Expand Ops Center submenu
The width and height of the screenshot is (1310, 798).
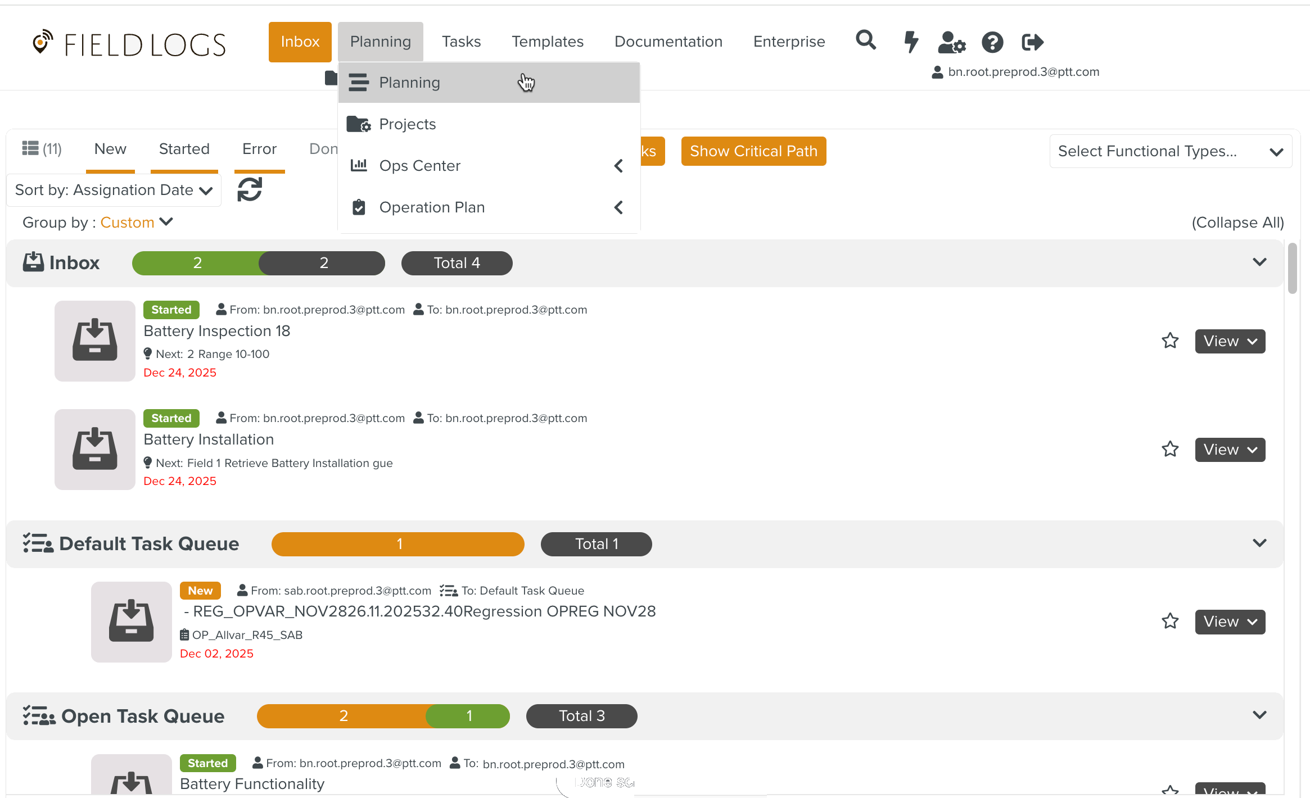[x=419, y=166]
